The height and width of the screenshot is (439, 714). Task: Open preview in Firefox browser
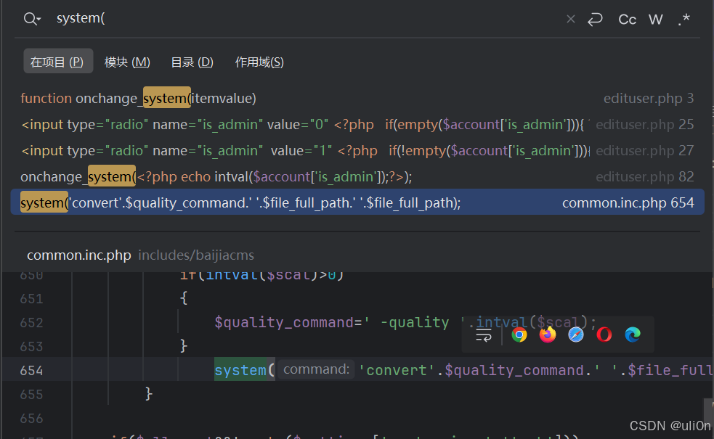point(548,335)
